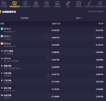Click the program 父母爱情
Image resolution: width=106 pixels, height=101 pixels.
tap(7, 76)
